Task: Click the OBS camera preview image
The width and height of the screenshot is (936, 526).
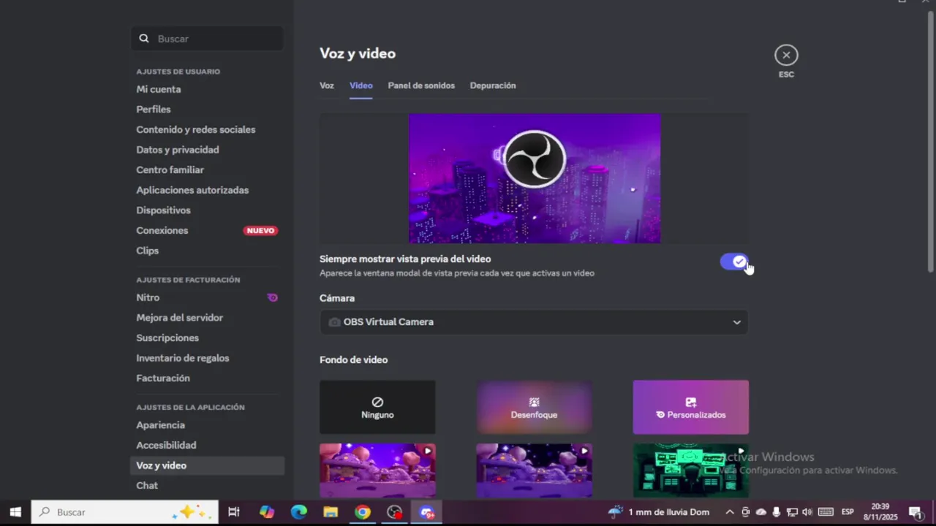Action: pyautogui.click(x=535, y=178)
